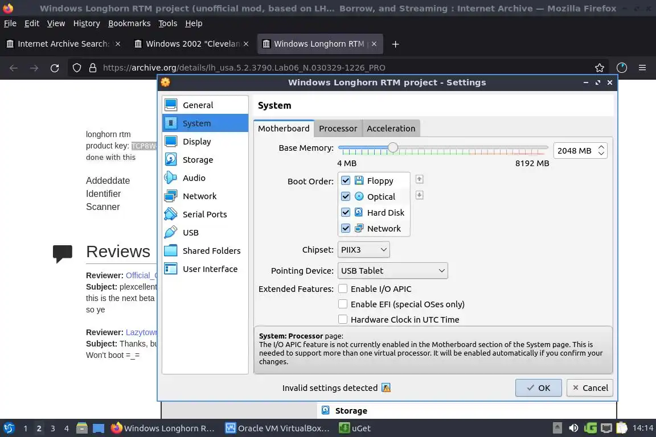This screenshot has width=656, height=437.
Task: Switch to workspace 3 on taskbar
Action: tap(53, 428)
